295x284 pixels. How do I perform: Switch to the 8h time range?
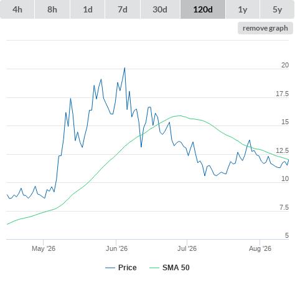52,9
